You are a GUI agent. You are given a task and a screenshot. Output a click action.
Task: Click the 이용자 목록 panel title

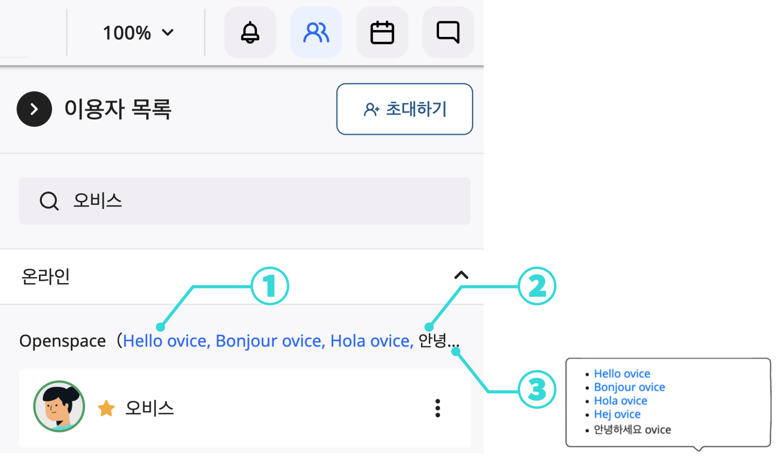(x=118, y=109)
